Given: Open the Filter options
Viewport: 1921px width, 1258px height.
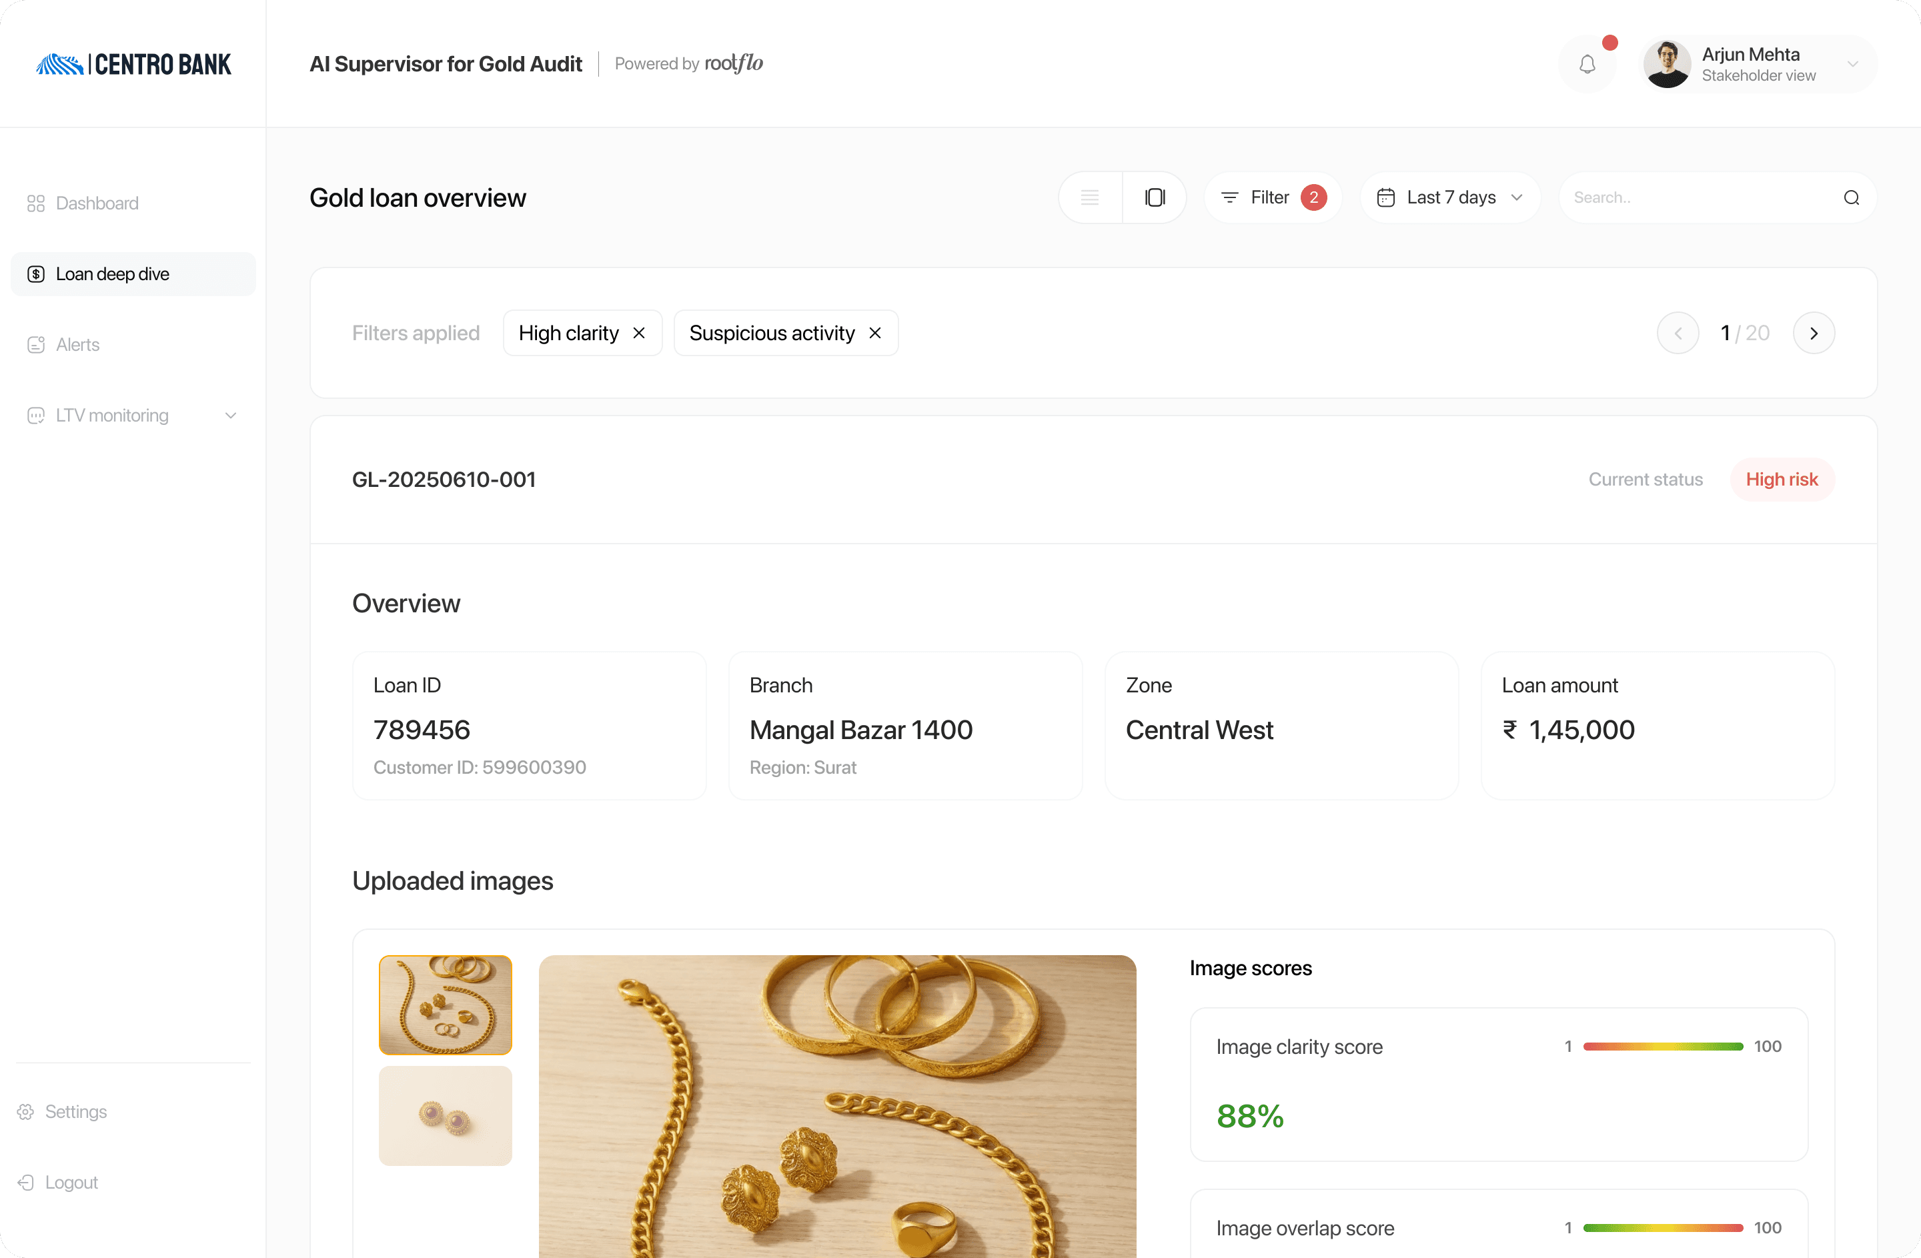Looking at the screenshot, I should click(x=1272, y=197).
